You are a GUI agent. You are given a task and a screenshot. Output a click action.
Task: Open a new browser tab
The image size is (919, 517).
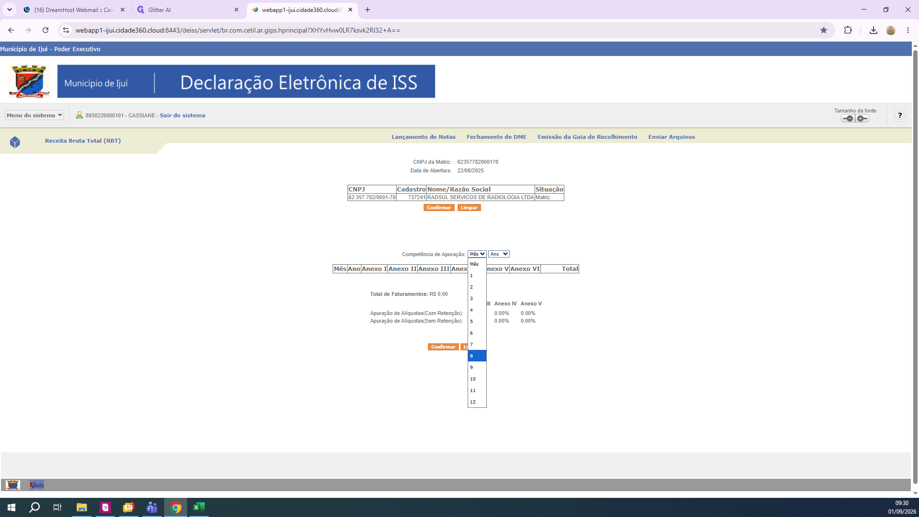pyautogui.click(x=368, y=10)
